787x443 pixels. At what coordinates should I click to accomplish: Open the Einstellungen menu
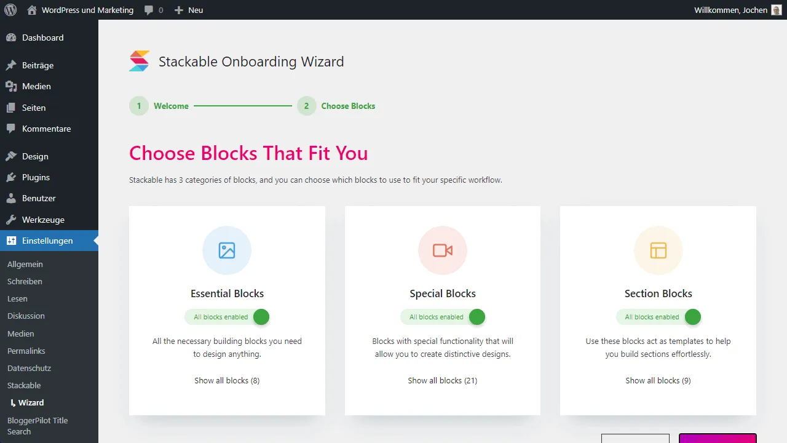click(49, 241)
